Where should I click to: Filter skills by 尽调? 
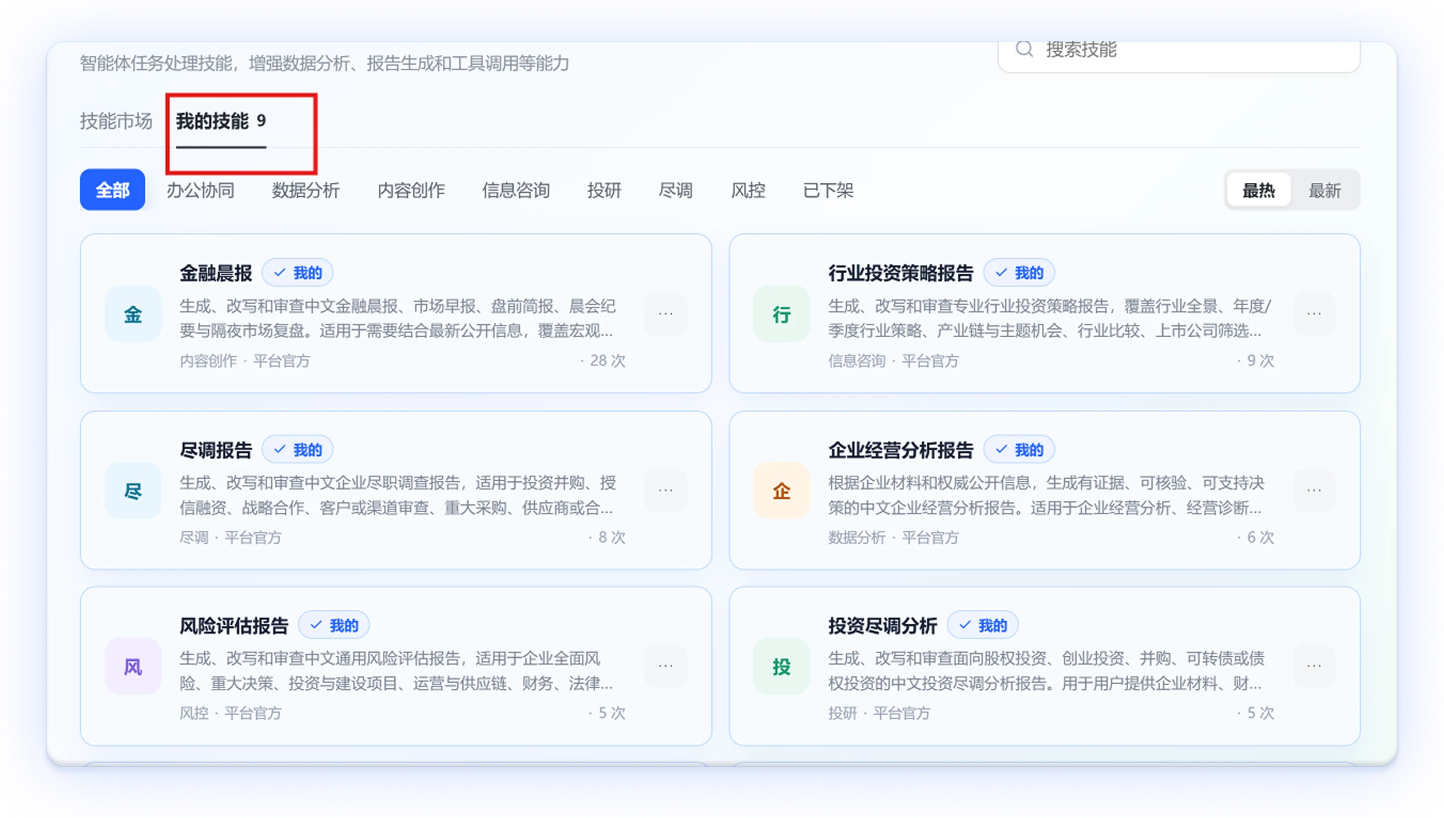pyautogui.click(x=676, y=190)
